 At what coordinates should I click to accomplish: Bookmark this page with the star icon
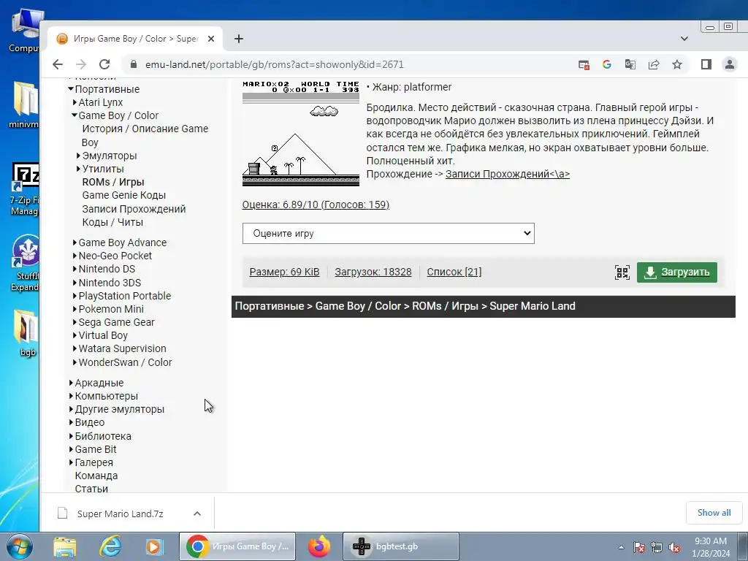pyautogui.click(x=677, y=64)
